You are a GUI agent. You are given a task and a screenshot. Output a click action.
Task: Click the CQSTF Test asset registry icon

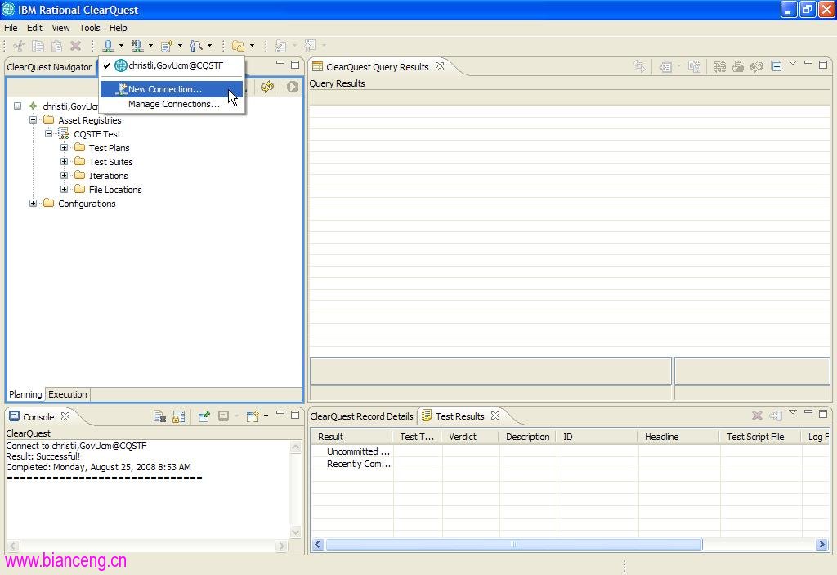[63, 133]
